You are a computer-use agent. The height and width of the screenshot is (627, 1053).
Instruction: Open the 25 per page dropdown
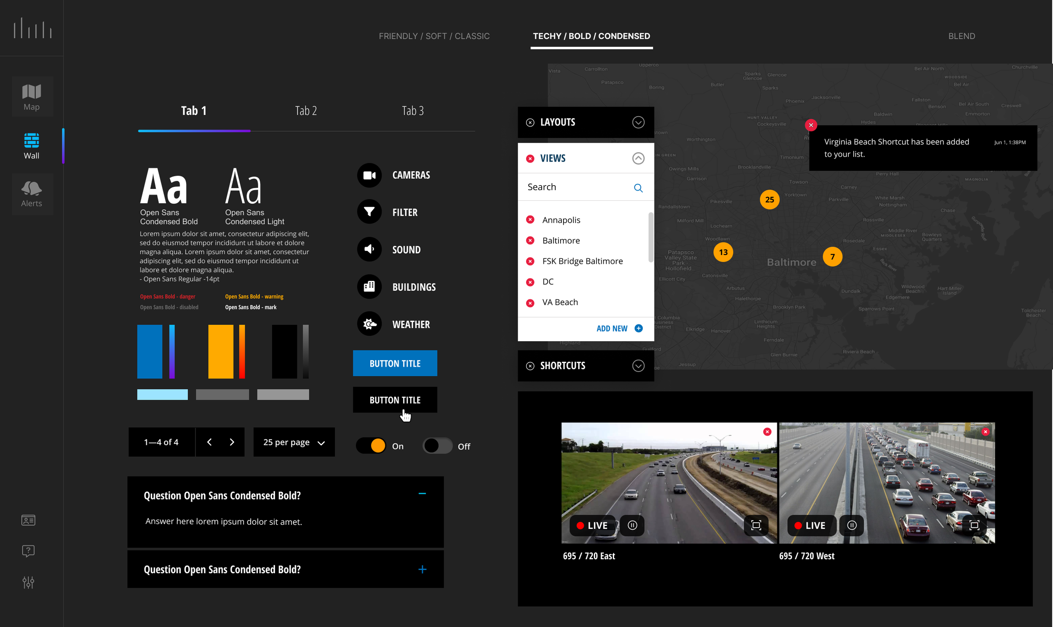coord(294,442)
